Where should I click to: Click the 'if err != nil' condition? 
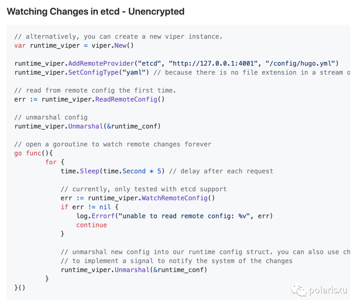coord(86,207)
